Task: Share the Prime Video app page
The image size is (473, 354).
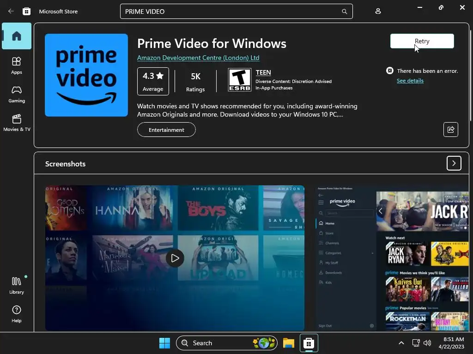Action: [451, 130]
